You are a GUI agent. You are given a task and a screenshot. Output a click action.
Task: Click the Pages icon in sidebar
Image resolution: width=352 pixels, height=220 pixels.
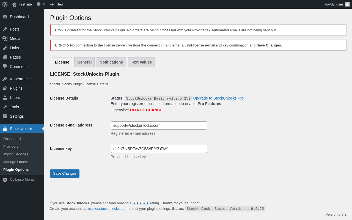click(x=5, y=57)
